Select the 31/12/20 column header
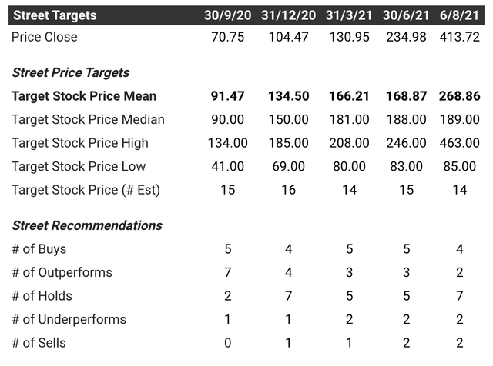 288,15
